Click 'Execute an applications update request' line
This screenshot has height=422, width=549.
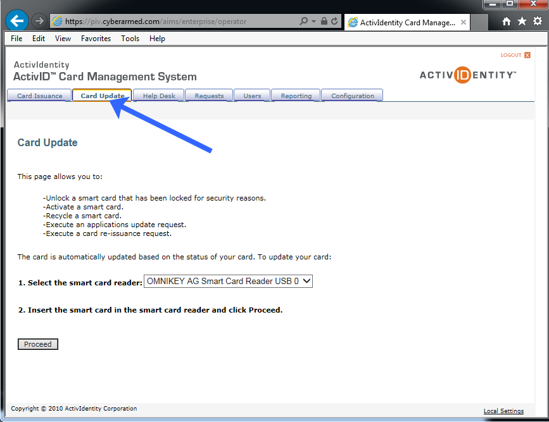[x=115, y=225]
